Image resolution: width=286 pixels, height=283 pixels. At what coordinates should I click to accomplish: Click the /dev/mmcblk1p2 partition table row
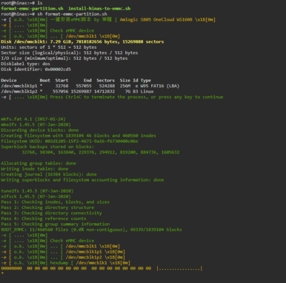pyautogui.click(x=77, y=92)
